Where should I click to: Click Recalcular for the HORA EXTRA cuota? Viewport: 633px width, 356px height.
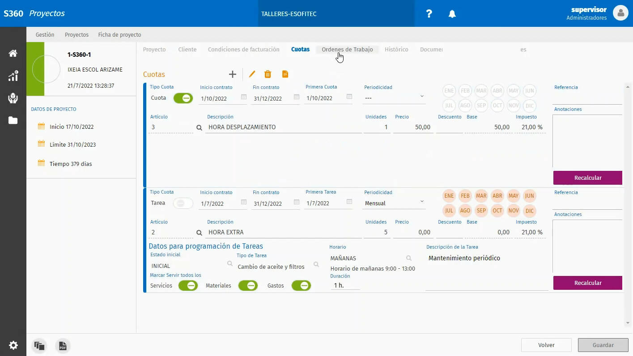coord(587,283)
